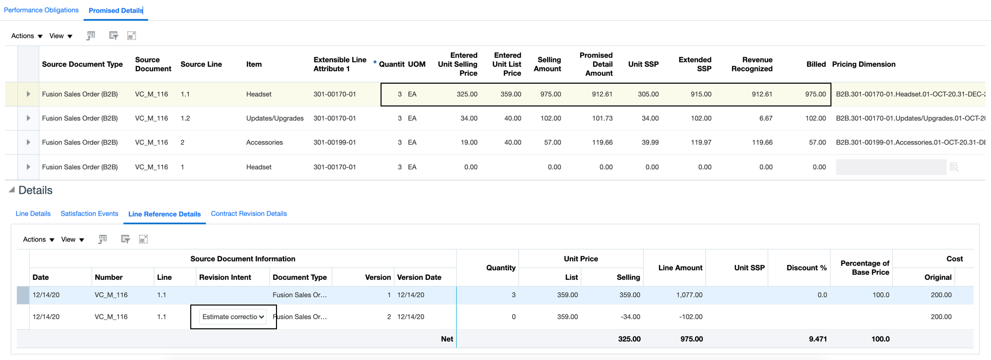Open the Estimate correction revision intent dropdown
This screenshot has width=991, height=360.
coord(233,317)
